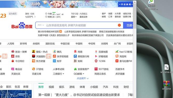This screenshot has width=173, height=98.
Task: Open the 第一观察 headline article
Action: click(x=79, y=95)
